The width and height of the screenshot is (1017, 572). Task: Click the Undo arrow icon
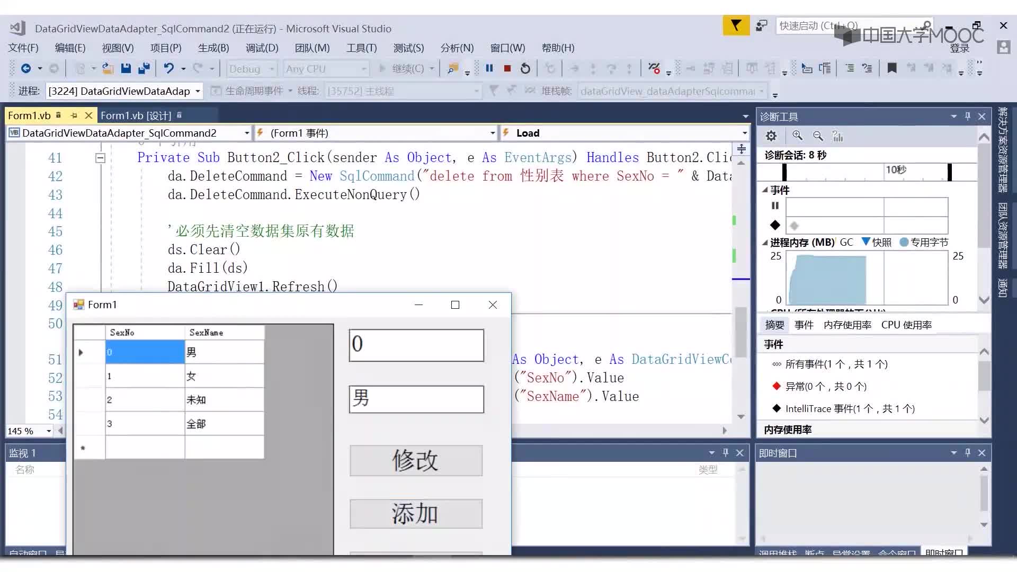click(x=168, y=68)
